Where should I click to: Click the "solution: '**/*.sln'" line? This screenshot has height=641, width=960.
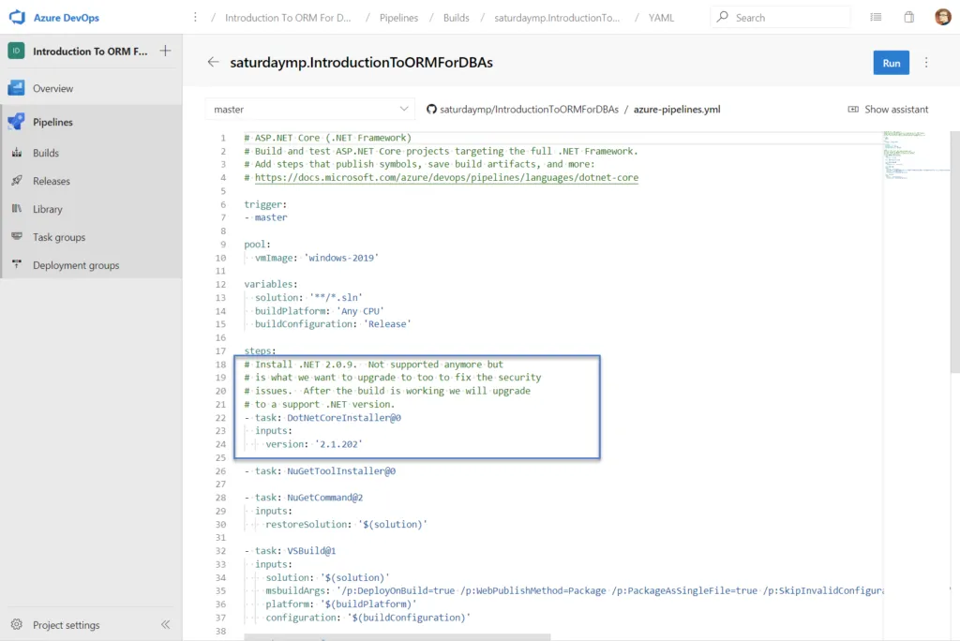point(308,298)
